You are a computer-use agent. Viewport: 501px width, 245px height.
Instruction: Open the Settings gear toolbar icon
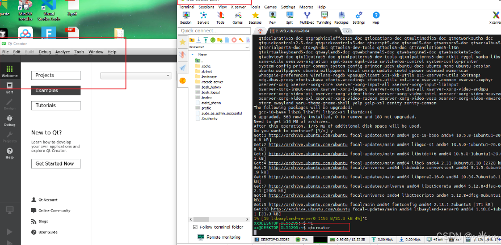359,18
